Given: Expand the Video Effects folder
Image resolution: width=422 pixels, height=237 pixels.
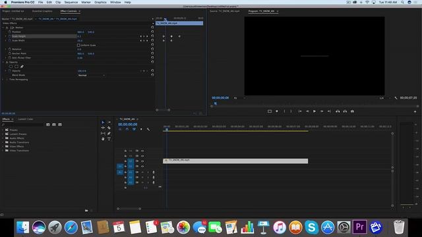Looking at the screenshot, I should coord(3,146).
